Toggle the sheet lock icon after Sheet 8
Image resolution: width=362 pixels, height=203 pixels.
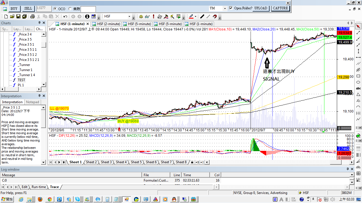tap(192, 162)
